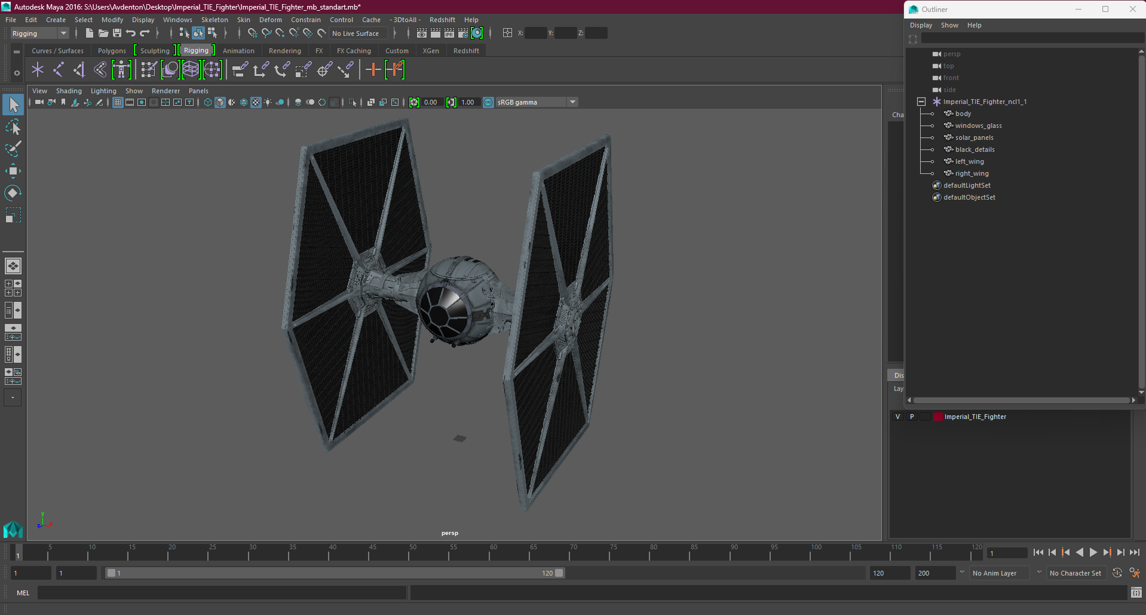
Task: Open animation preferences running man icon
Action: coord(1135,573)
